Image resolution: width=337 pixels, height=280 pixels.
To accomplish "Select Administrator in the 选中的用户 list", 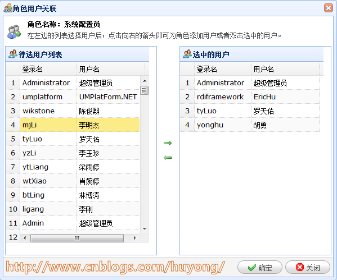I will (250, 82).
